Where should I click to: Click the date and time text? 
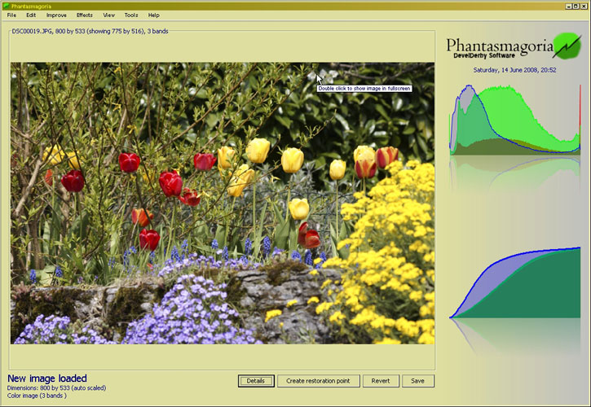(x=514, y=70)
